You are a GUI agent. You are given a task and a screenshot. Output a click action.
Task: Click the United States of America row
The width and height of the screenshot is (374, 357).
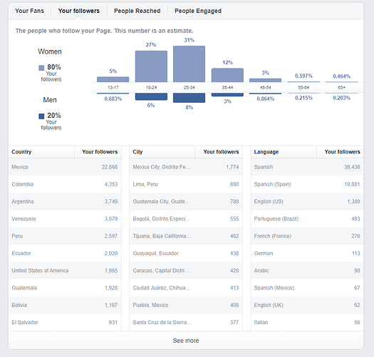point(65,271)
